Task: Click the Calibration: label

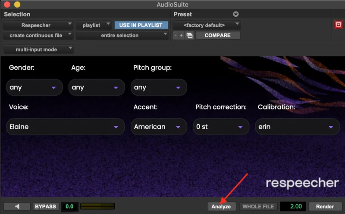Action: tap(276, 107)
